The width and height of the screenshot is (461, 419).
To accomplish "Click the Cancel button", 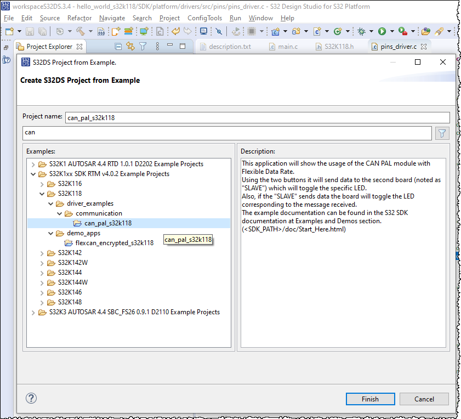I will coord(424,399).
